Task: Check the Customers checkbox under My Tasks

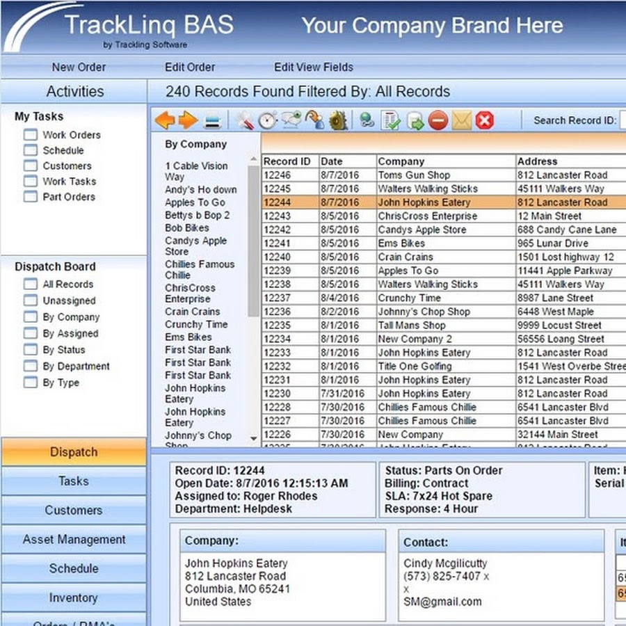Action: point(31,166)
